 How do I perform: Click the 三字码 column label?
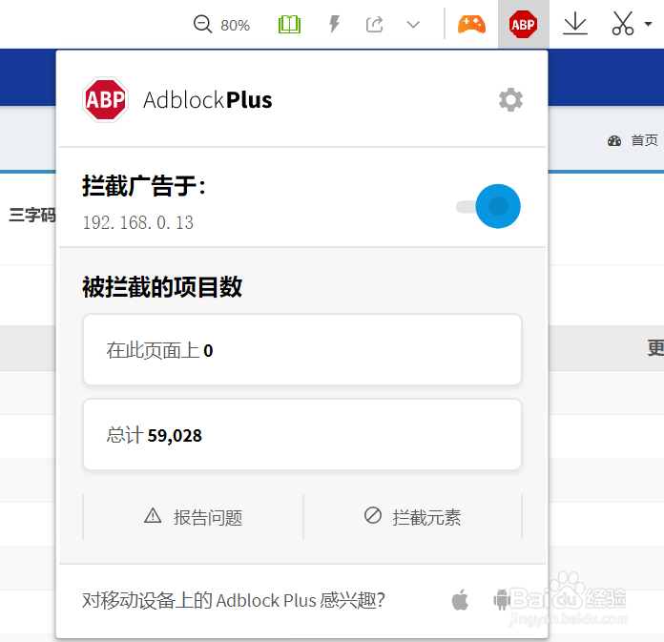click(32, 215)
